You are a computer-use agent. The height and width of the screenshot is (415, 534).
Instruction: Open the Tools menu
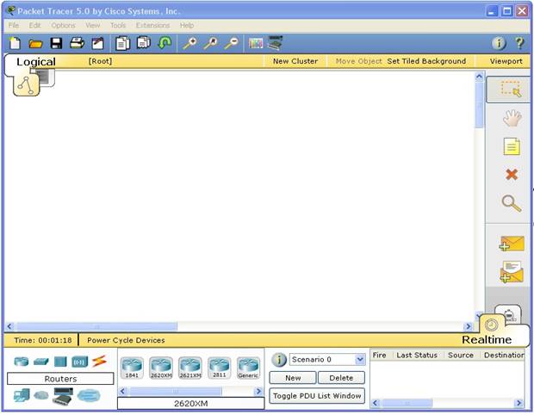(x=118, y=25)
